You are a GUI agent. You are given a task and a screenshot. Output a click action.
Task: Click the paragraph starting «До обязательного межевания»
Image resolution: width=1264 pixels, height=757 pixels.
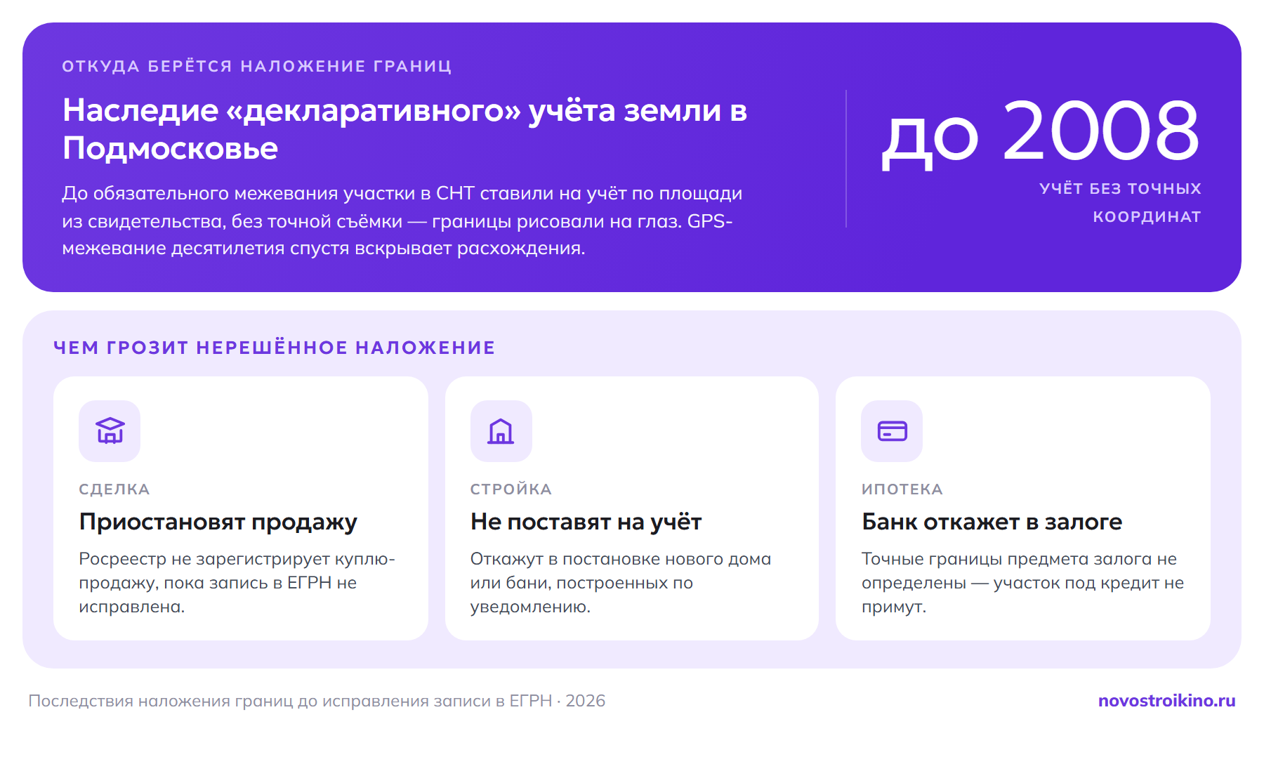point(402,220)
